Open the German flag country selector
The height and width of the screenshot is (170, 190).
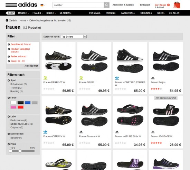click(43, 5)
